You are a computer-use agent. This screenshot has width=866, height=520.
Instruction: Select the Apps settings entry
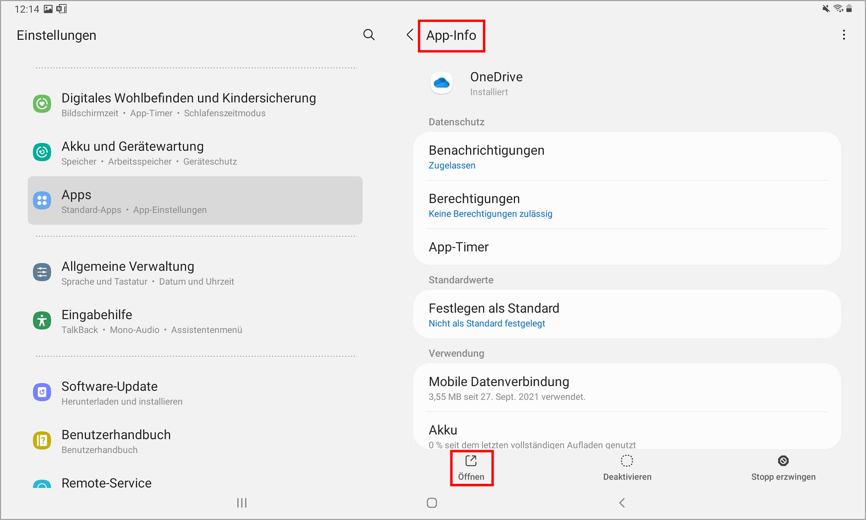tap(195, 200)
